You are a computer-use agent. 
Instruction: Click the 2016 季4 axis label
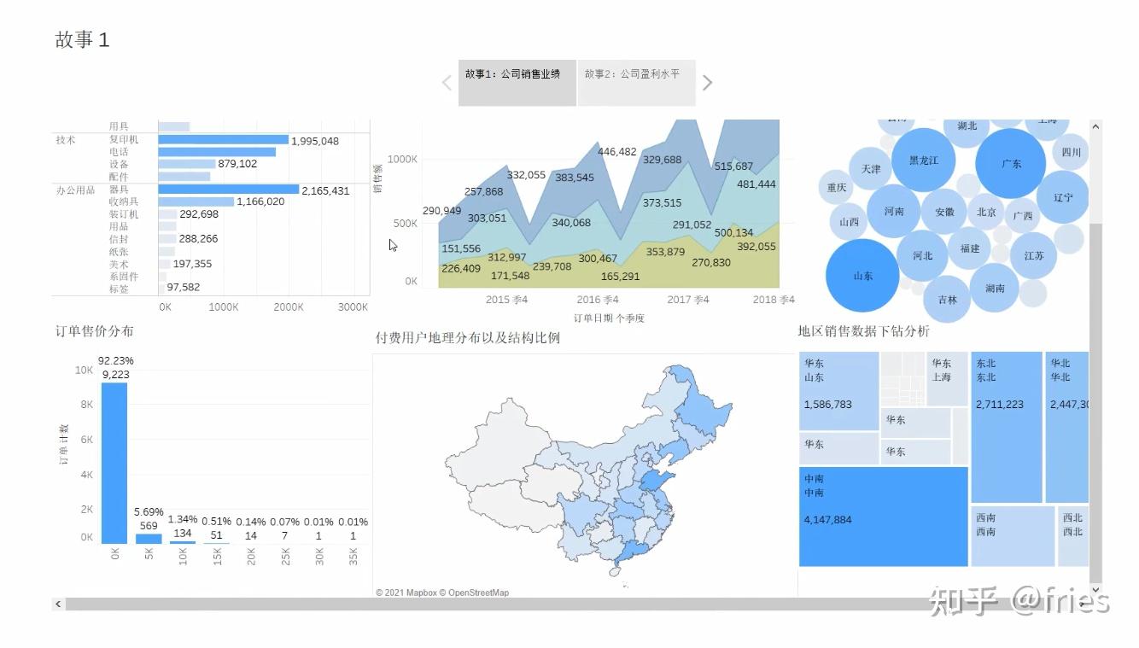[x=598, y=300]
